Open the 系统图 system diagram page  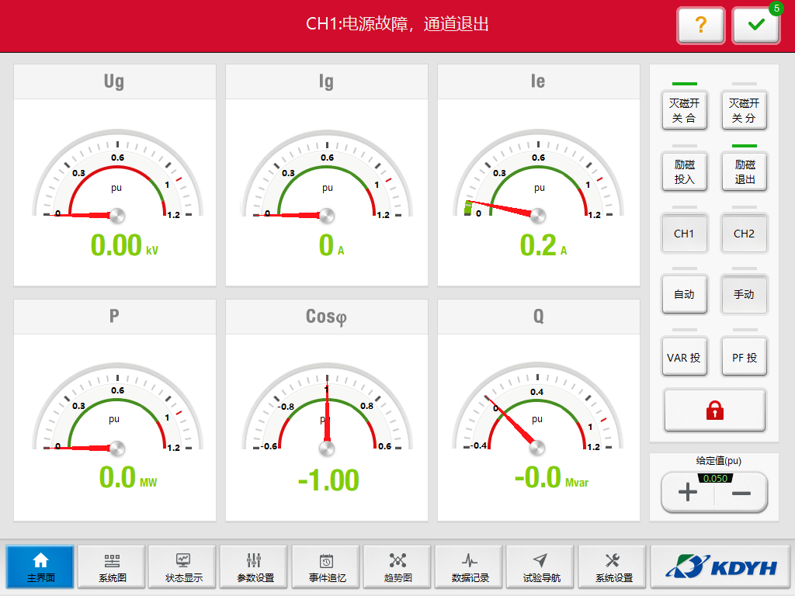point(113,567)
